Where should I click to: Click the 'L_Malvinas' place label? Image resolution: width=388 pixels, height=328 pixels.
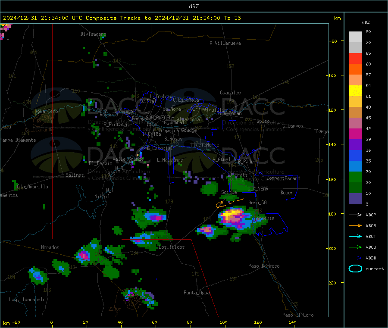tap(170, 160)
